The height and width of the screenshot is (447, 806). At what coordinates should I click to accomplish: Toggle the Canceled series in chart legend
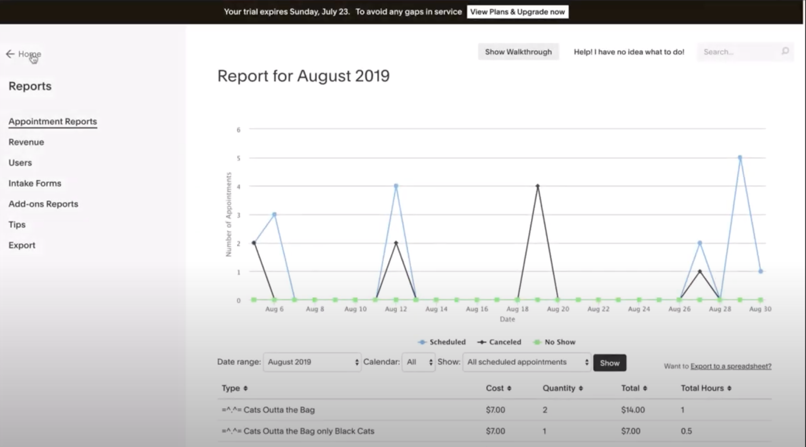[x=499, y=342]
